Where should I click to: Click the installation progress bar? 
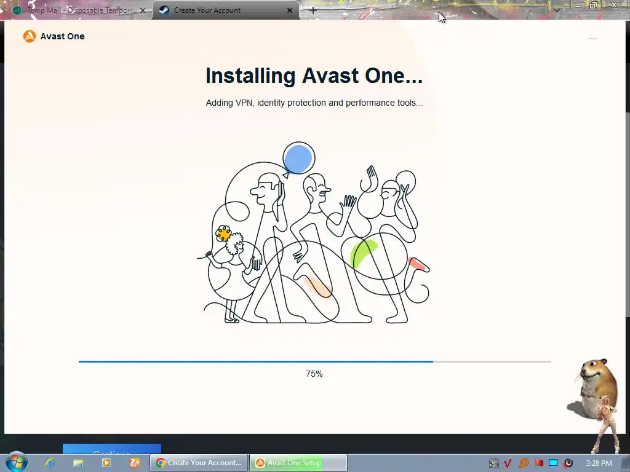coord(314,361)
